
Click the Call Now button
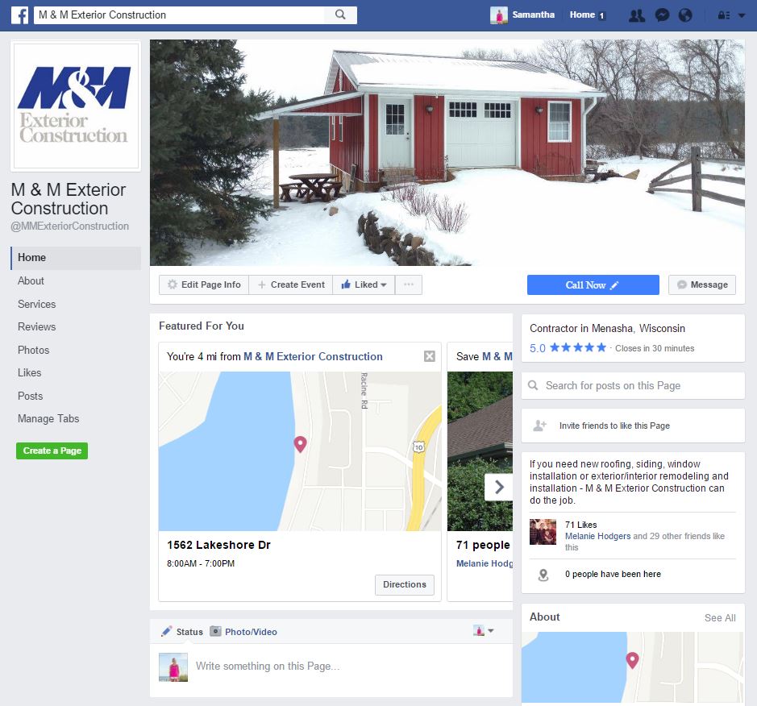pos(593,284)
